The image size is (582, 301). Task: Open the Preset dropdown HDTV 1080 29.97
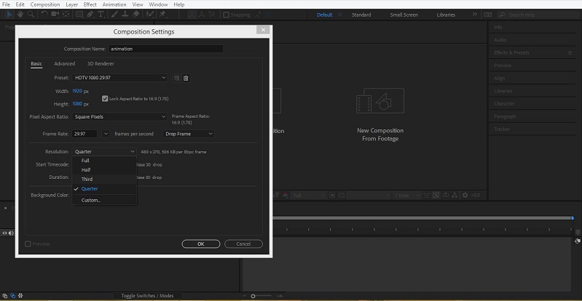[120, 78]
